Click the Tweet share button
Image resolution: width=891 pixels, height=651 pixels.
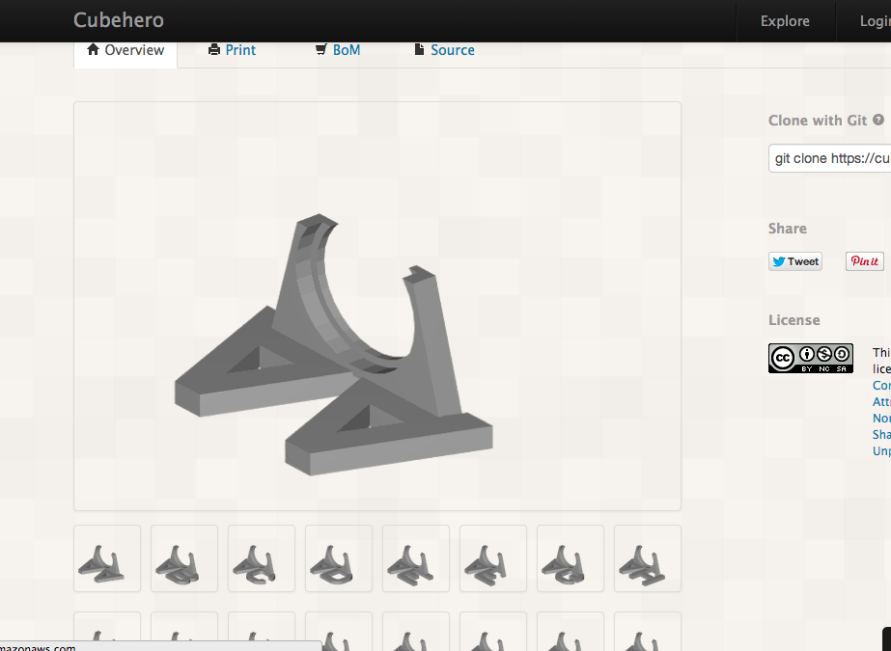(x=794, y=261)
